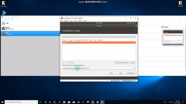
Task: Click New Partition Table... button
Action: pos(122,62)
